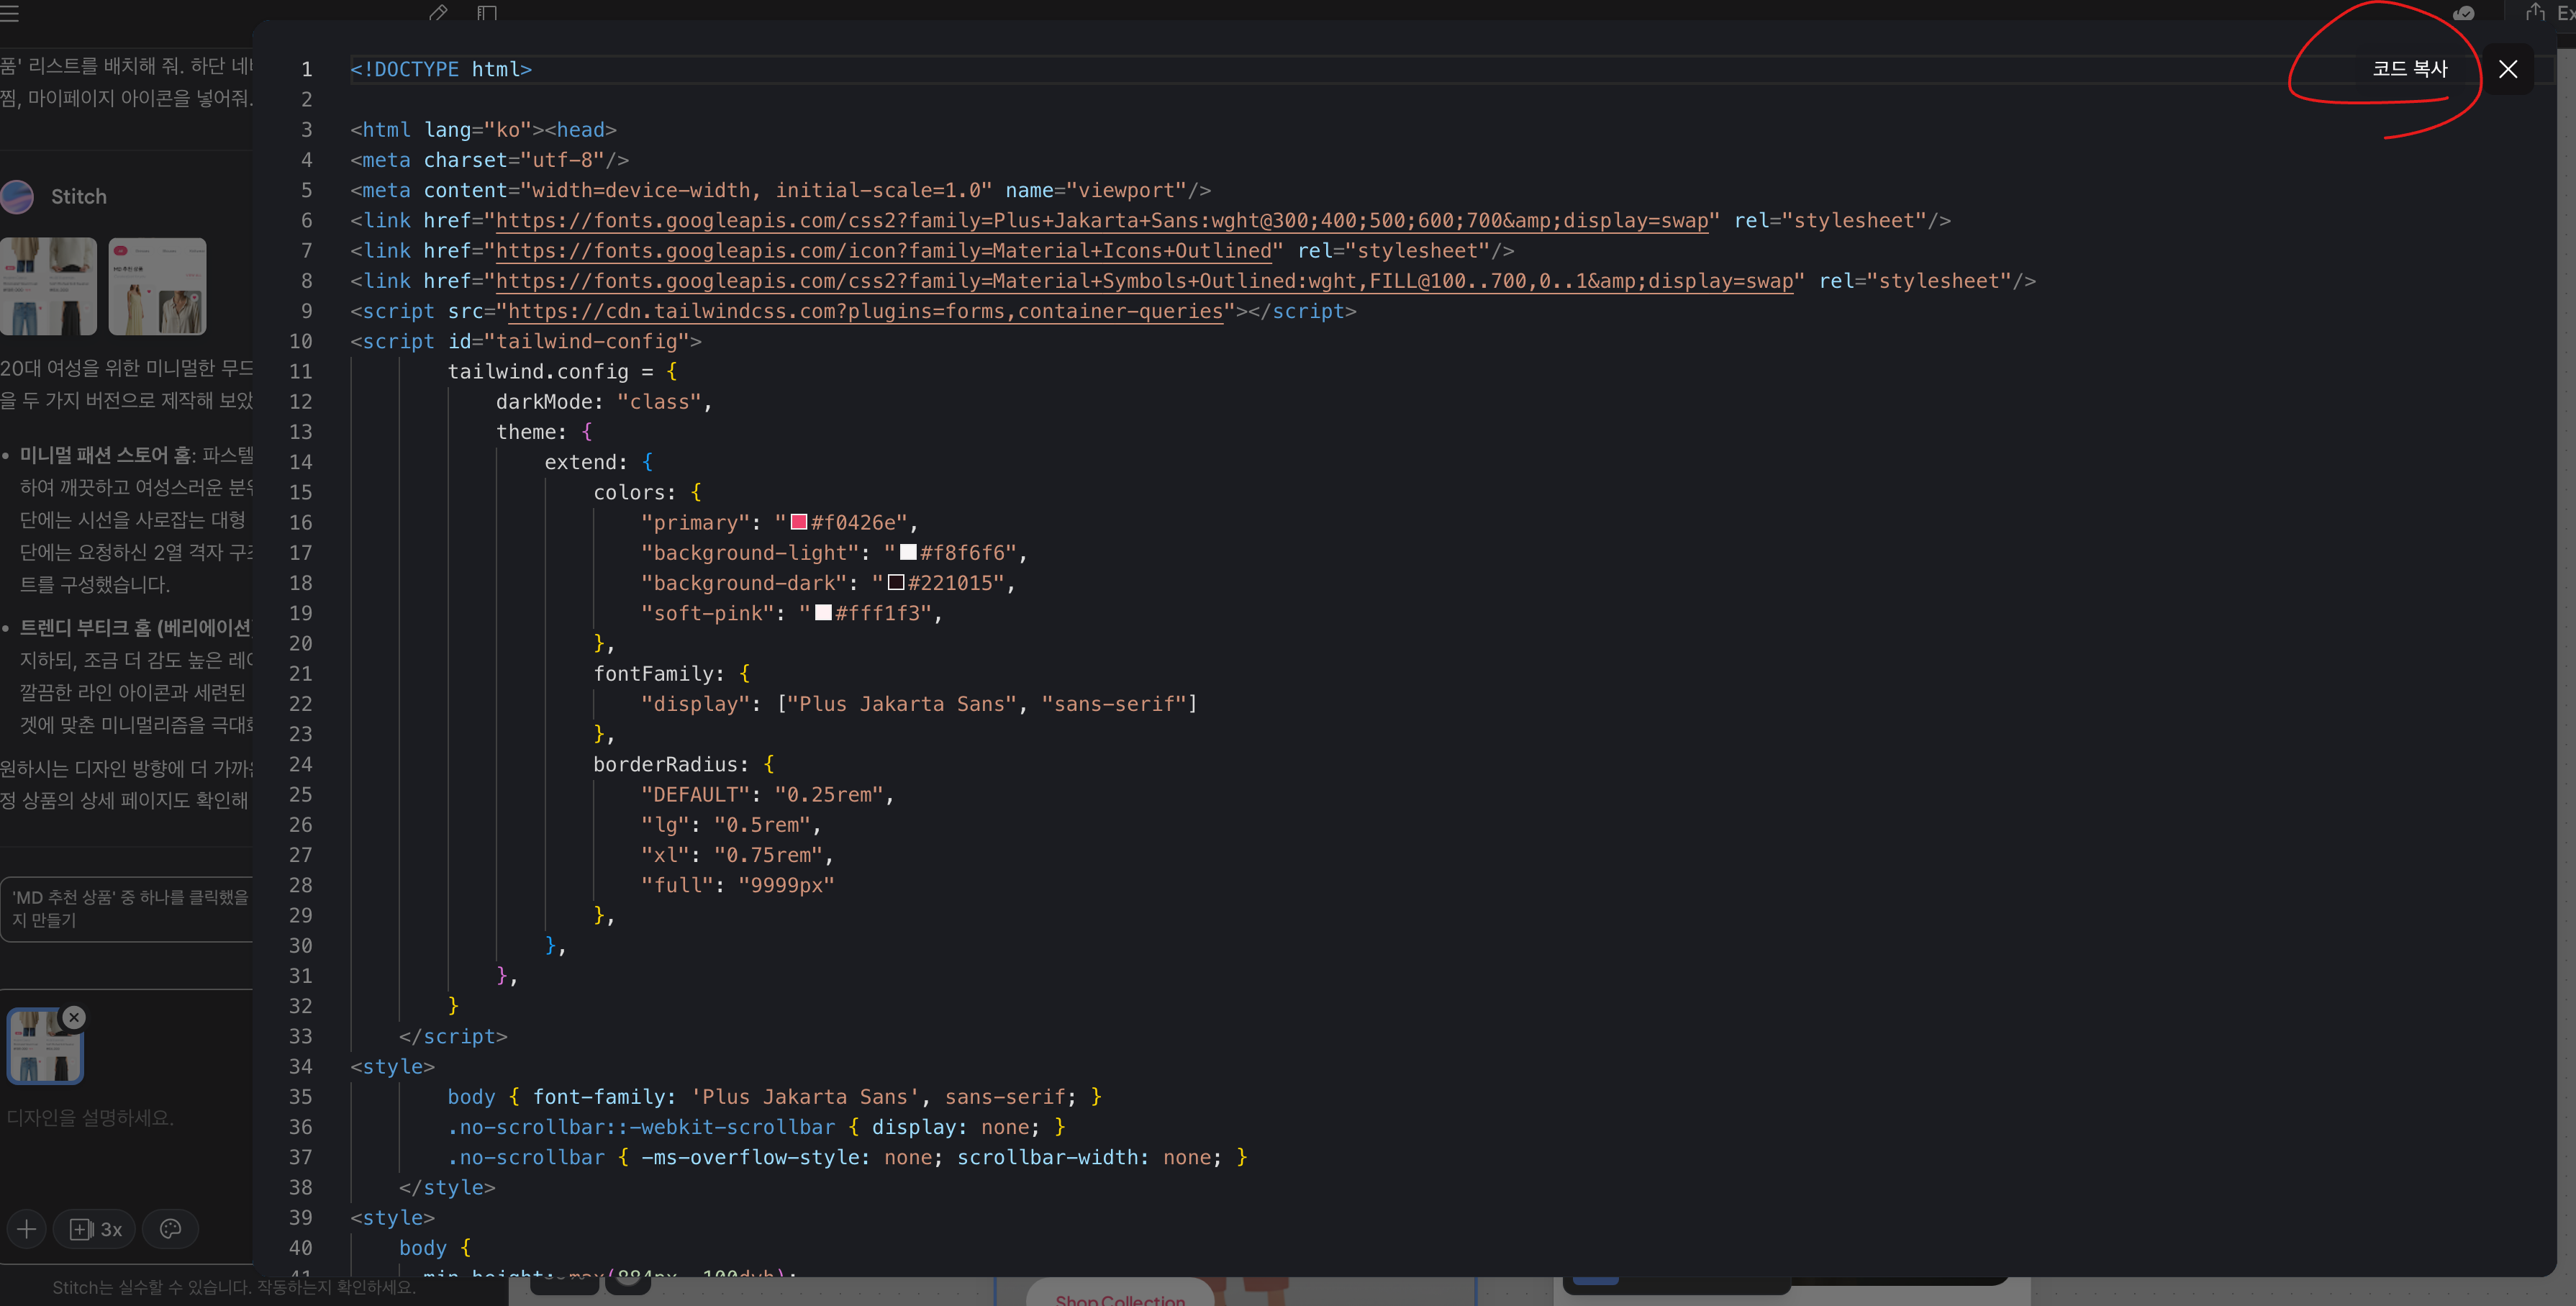Click the primary #f0426e color swatch
The height and width of the screenshot is (1306, 2576).
coord(798,522)
